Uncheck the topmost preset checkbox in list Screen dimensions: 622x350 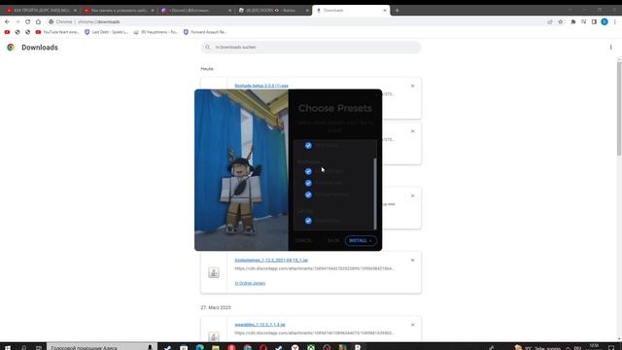click(x=308, y=146)
